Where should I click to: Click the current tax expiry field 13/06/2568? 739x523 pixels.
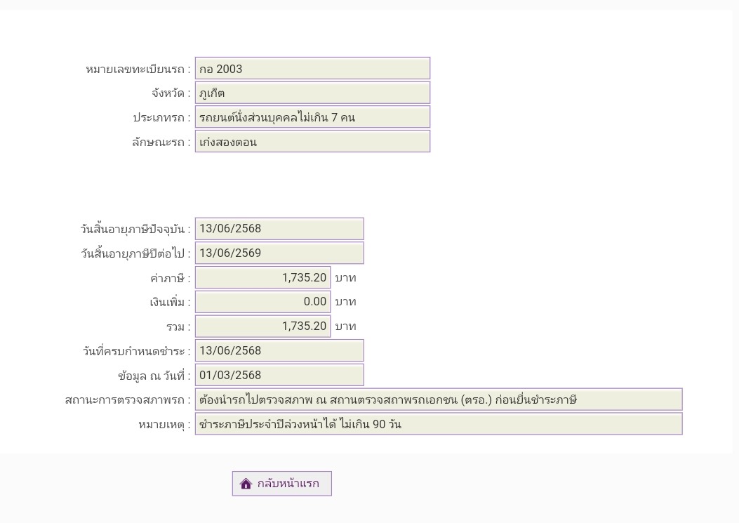tap(279, 229)
